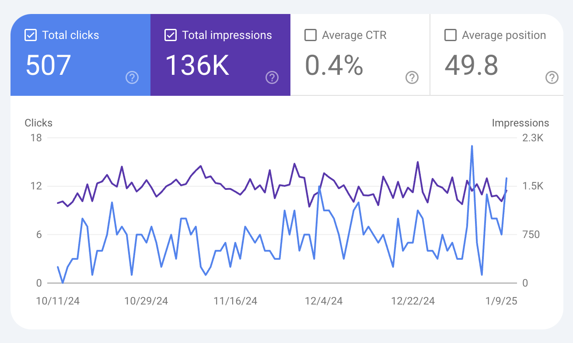Open help icon on Total clicks card
The width and height of the screenshot is (573, 343).
[x=132, y=78]
